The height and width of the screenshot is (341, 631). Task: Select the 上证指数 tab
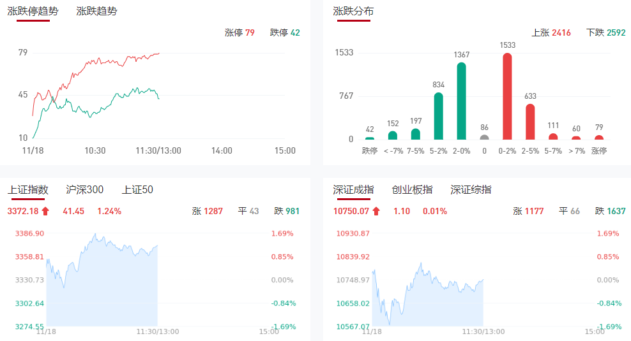pyautogui.click(x=27, y=189)
